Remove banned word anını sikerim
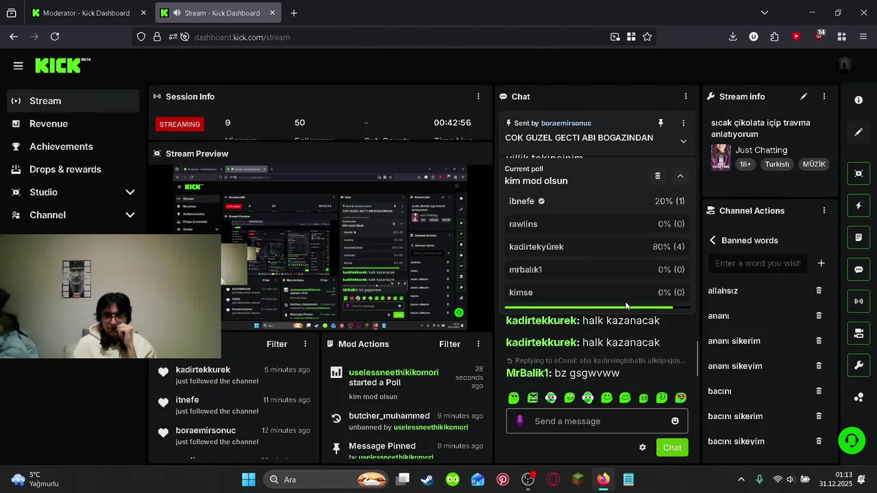 (x=819, y=340)
